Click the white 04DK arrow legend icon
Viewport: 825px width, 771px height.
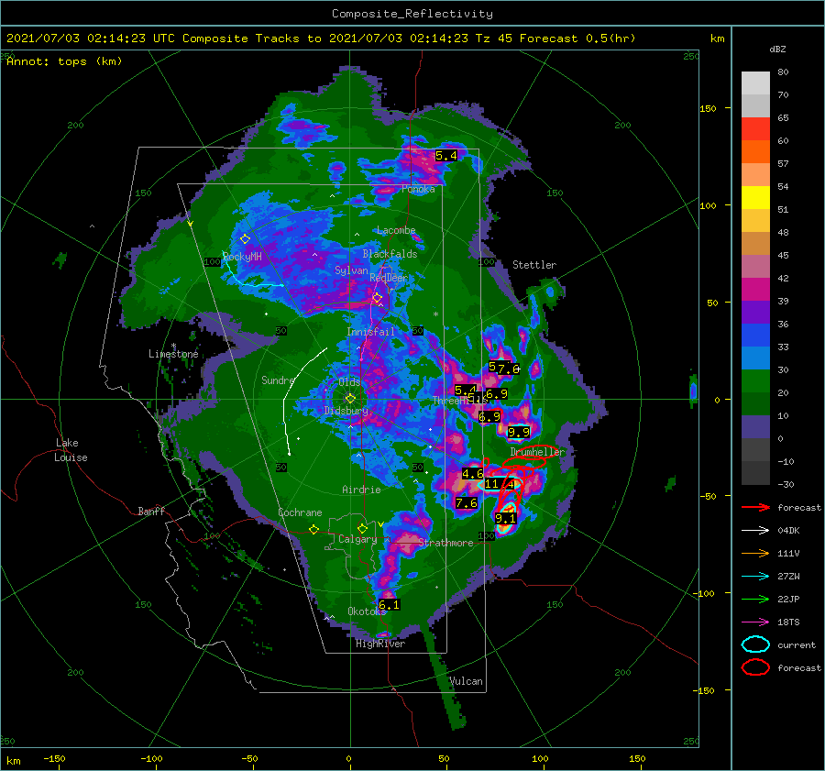tap(755, 531)
